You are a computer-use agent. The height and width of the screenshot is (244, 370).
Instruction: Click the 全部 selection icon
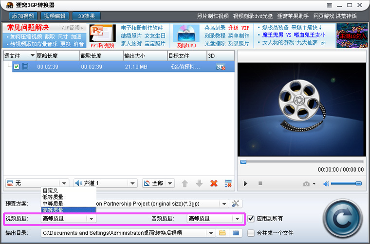click(147, 183)
